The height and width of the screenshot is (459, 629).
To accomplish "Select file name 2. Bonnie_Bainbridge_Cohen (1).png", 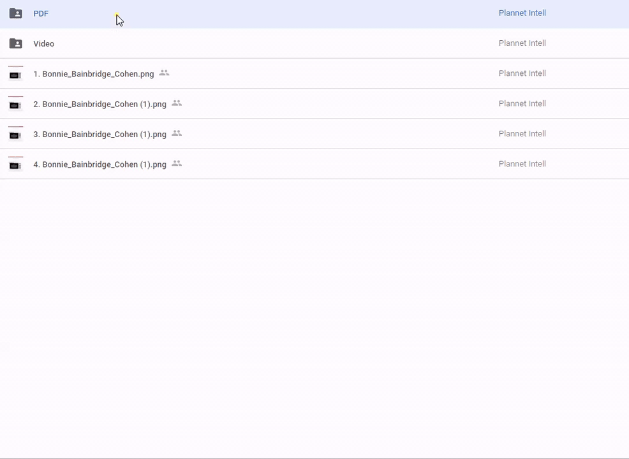I will click(100, 104).
